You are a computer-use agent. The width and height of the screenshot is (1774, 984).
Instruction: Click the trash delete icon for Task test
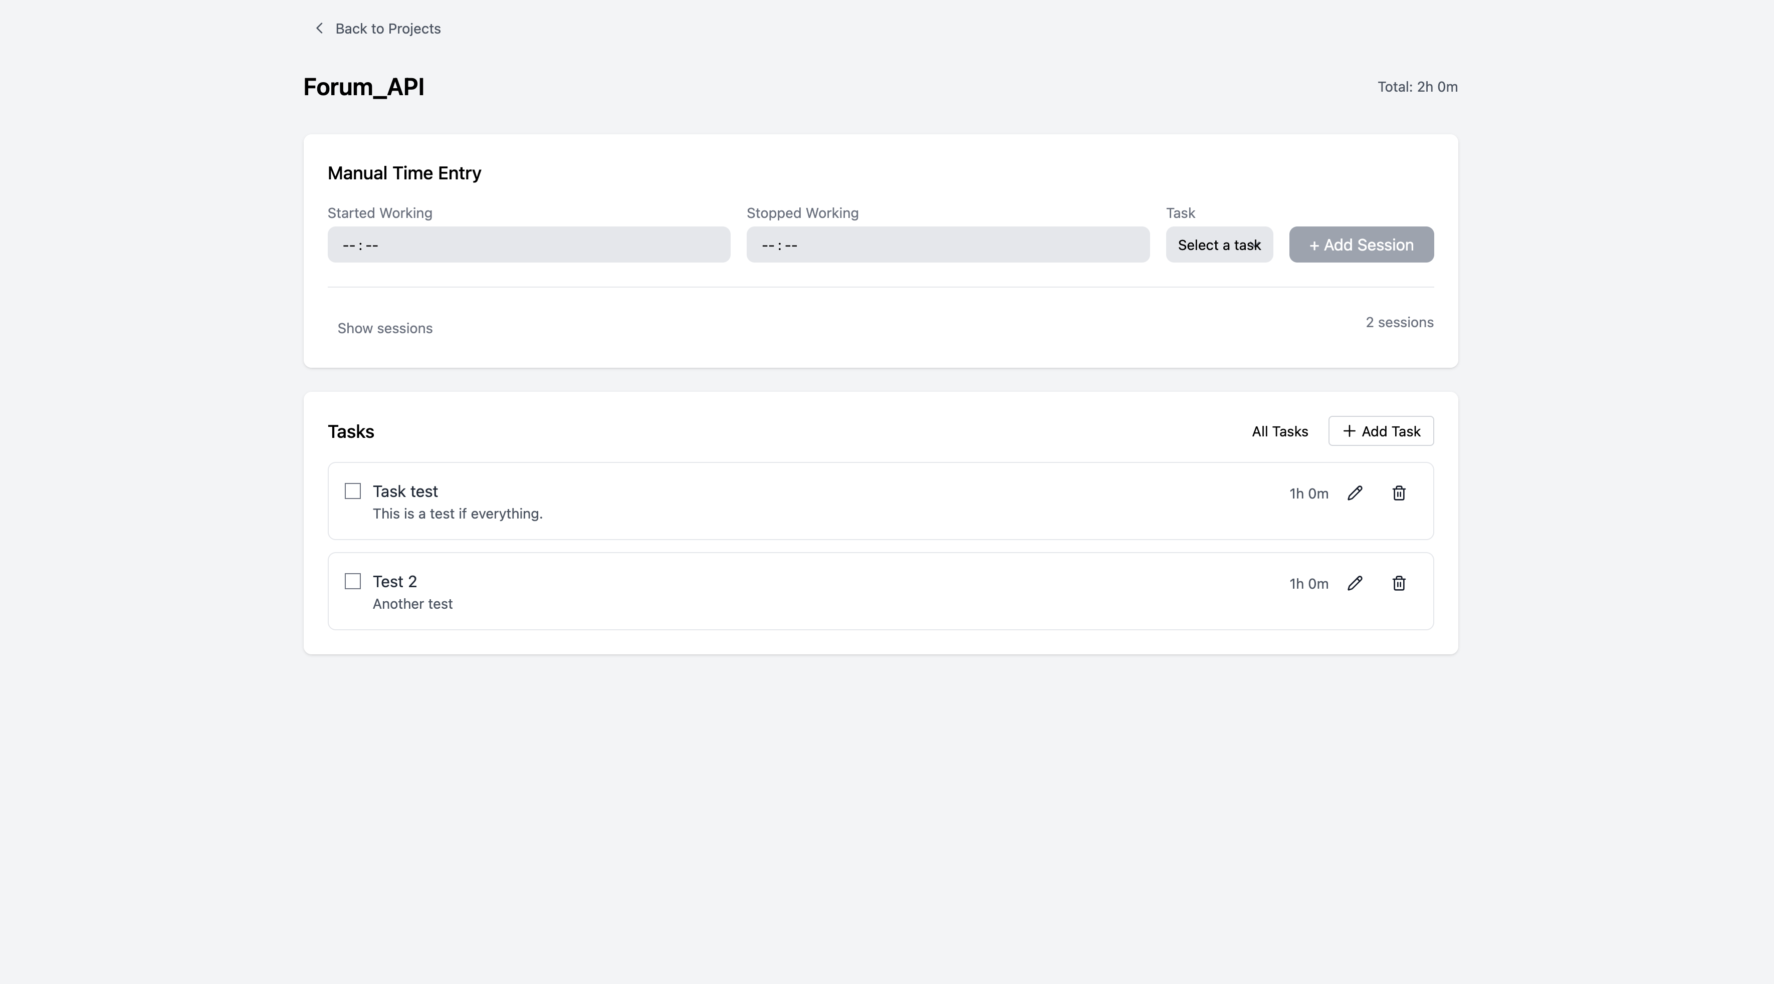[x=1399, y=493]
